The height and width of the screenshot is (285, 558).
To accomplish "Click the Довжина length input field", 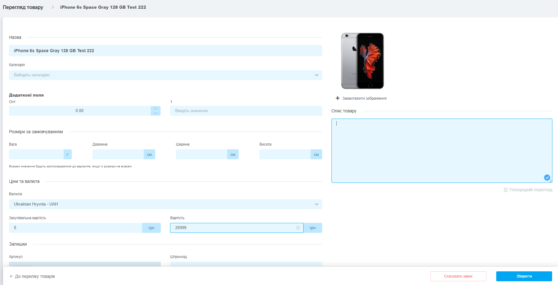I will (118, 154).
